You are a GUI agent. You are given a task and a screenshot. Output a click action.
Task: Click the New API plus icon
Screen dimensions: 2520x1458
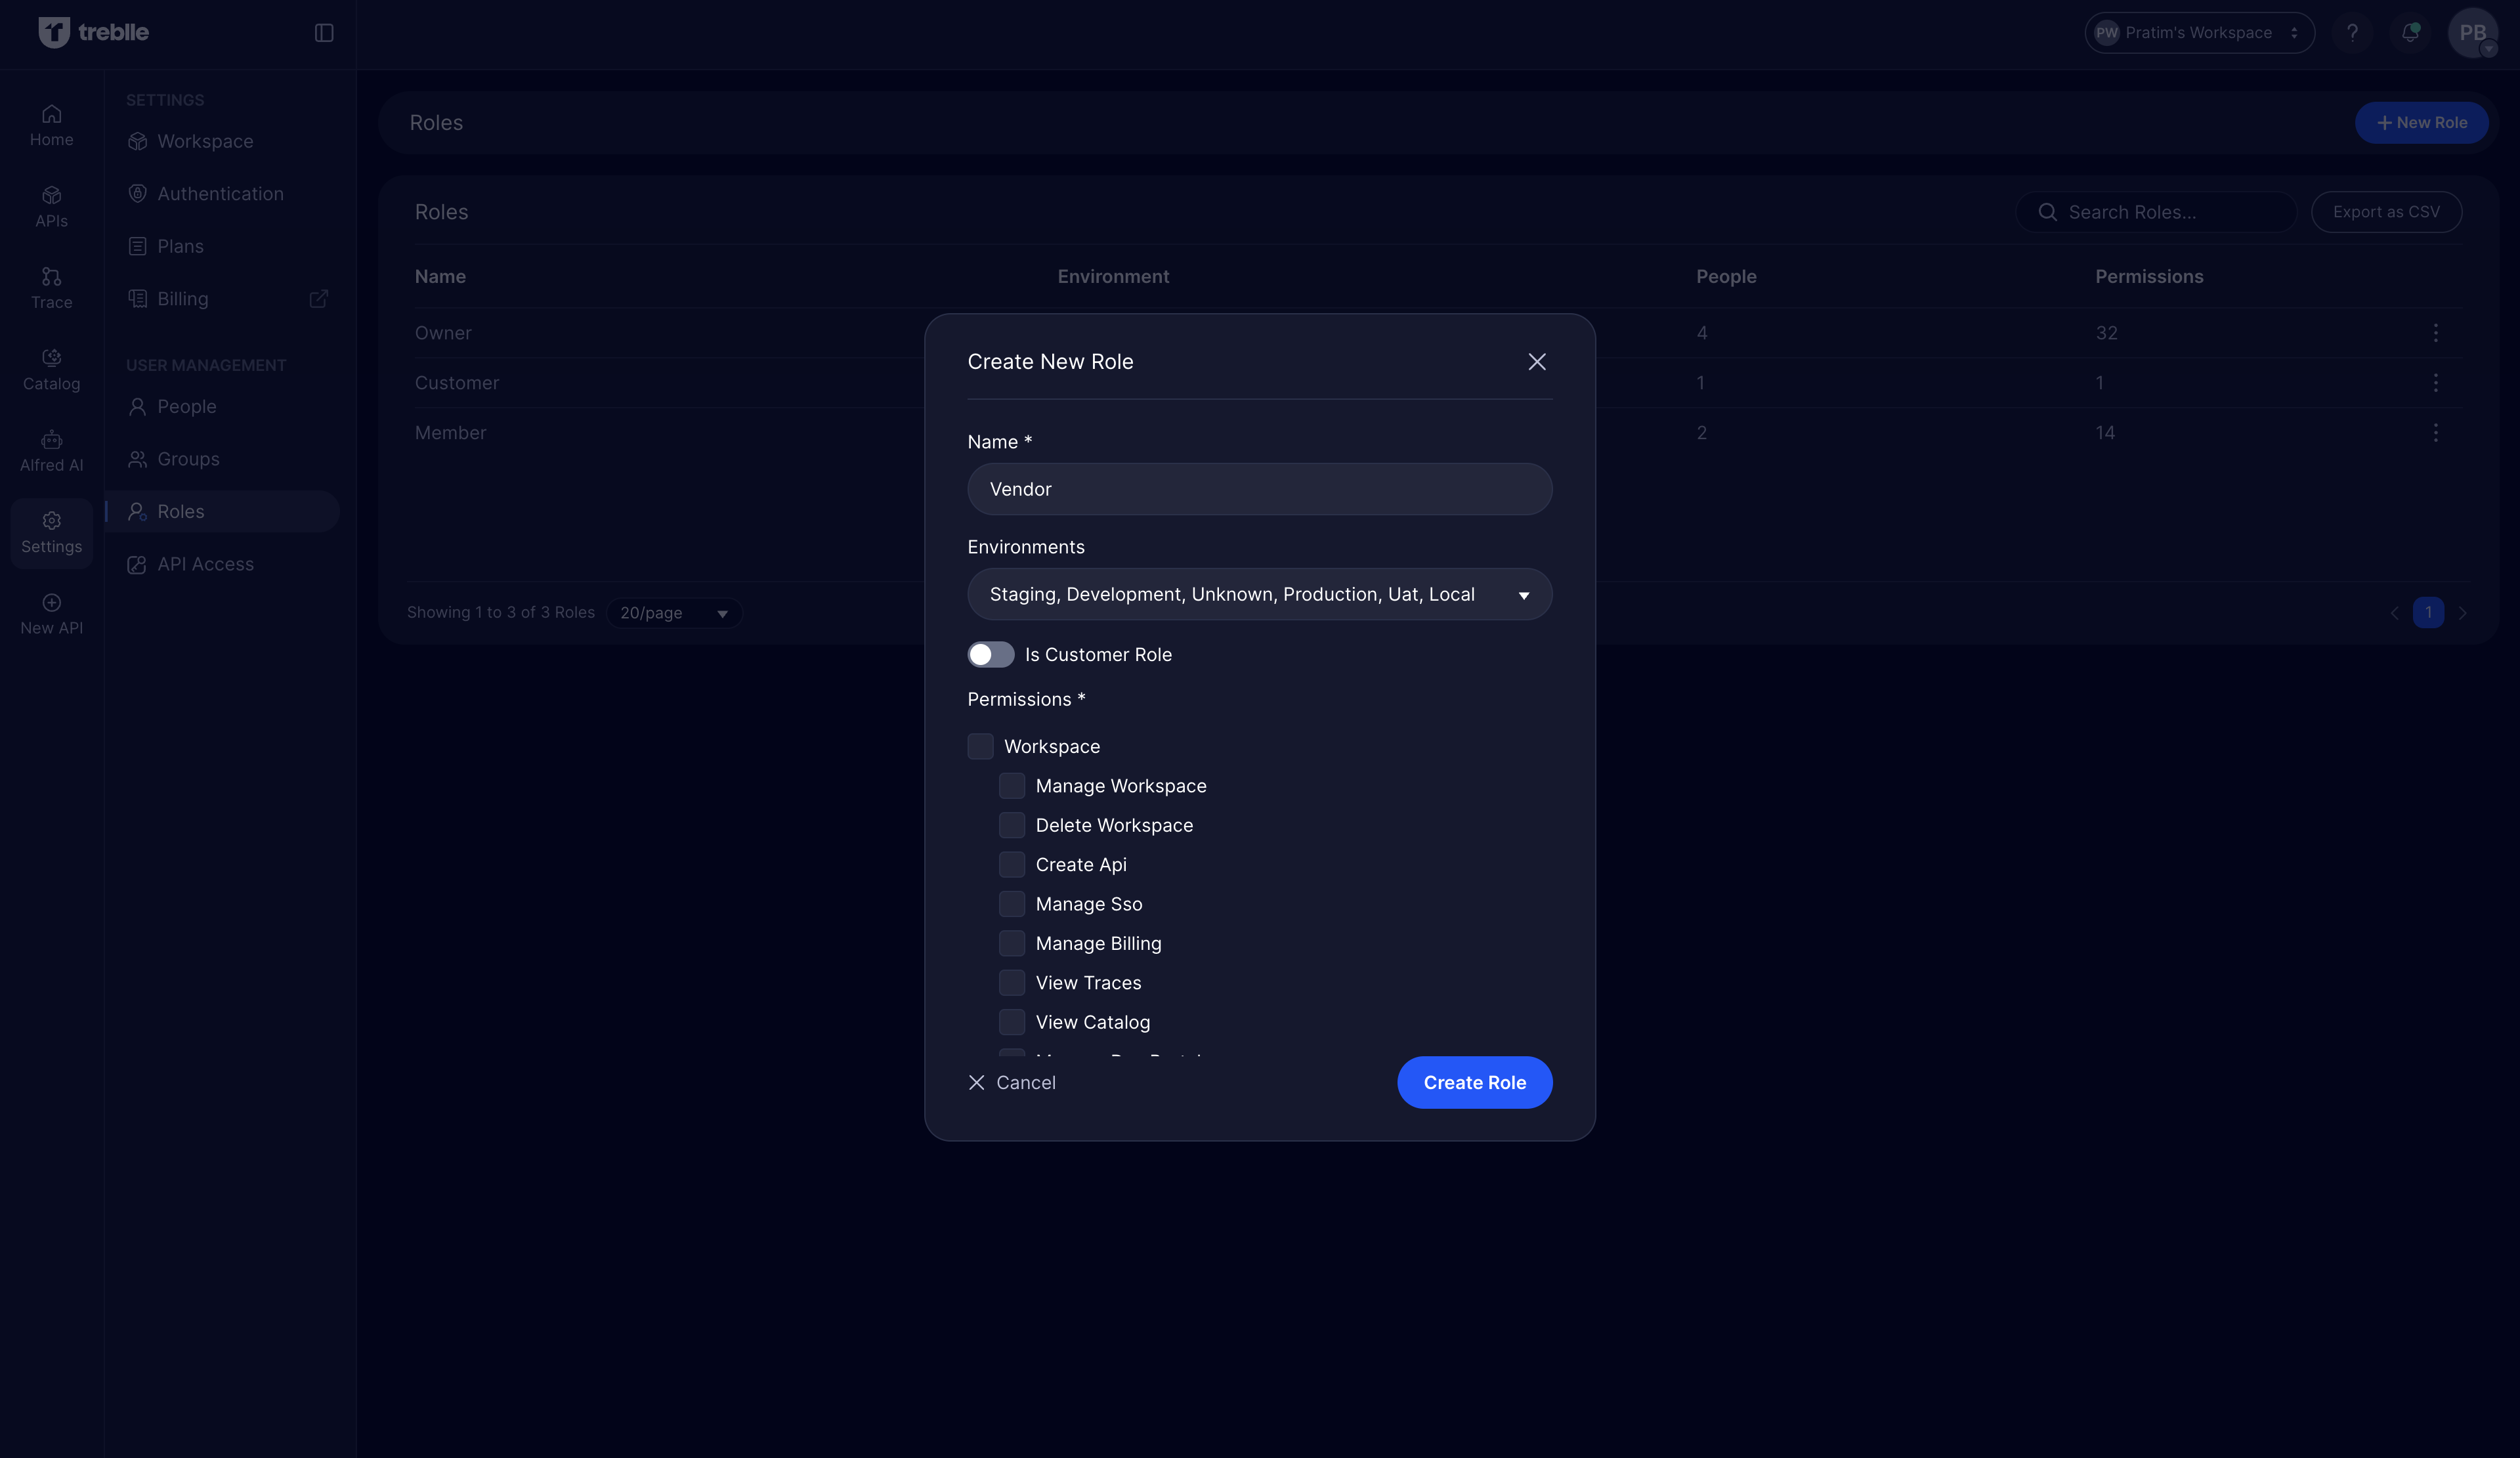tap(51, 603)
